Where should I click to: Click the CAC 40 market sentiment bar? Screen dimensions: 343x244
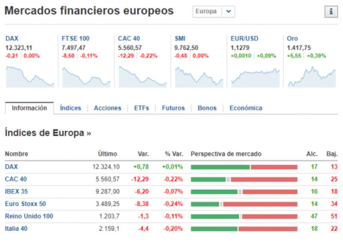[x=244, y=179]
